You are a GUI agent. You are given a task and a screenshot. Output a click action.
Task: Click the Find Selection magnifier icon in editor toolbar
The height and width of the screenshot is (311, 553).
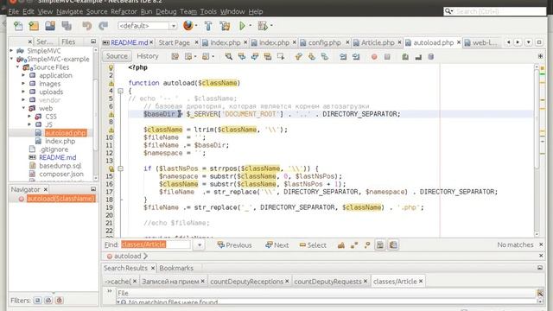pyautogui.click(x=228, y=56)
